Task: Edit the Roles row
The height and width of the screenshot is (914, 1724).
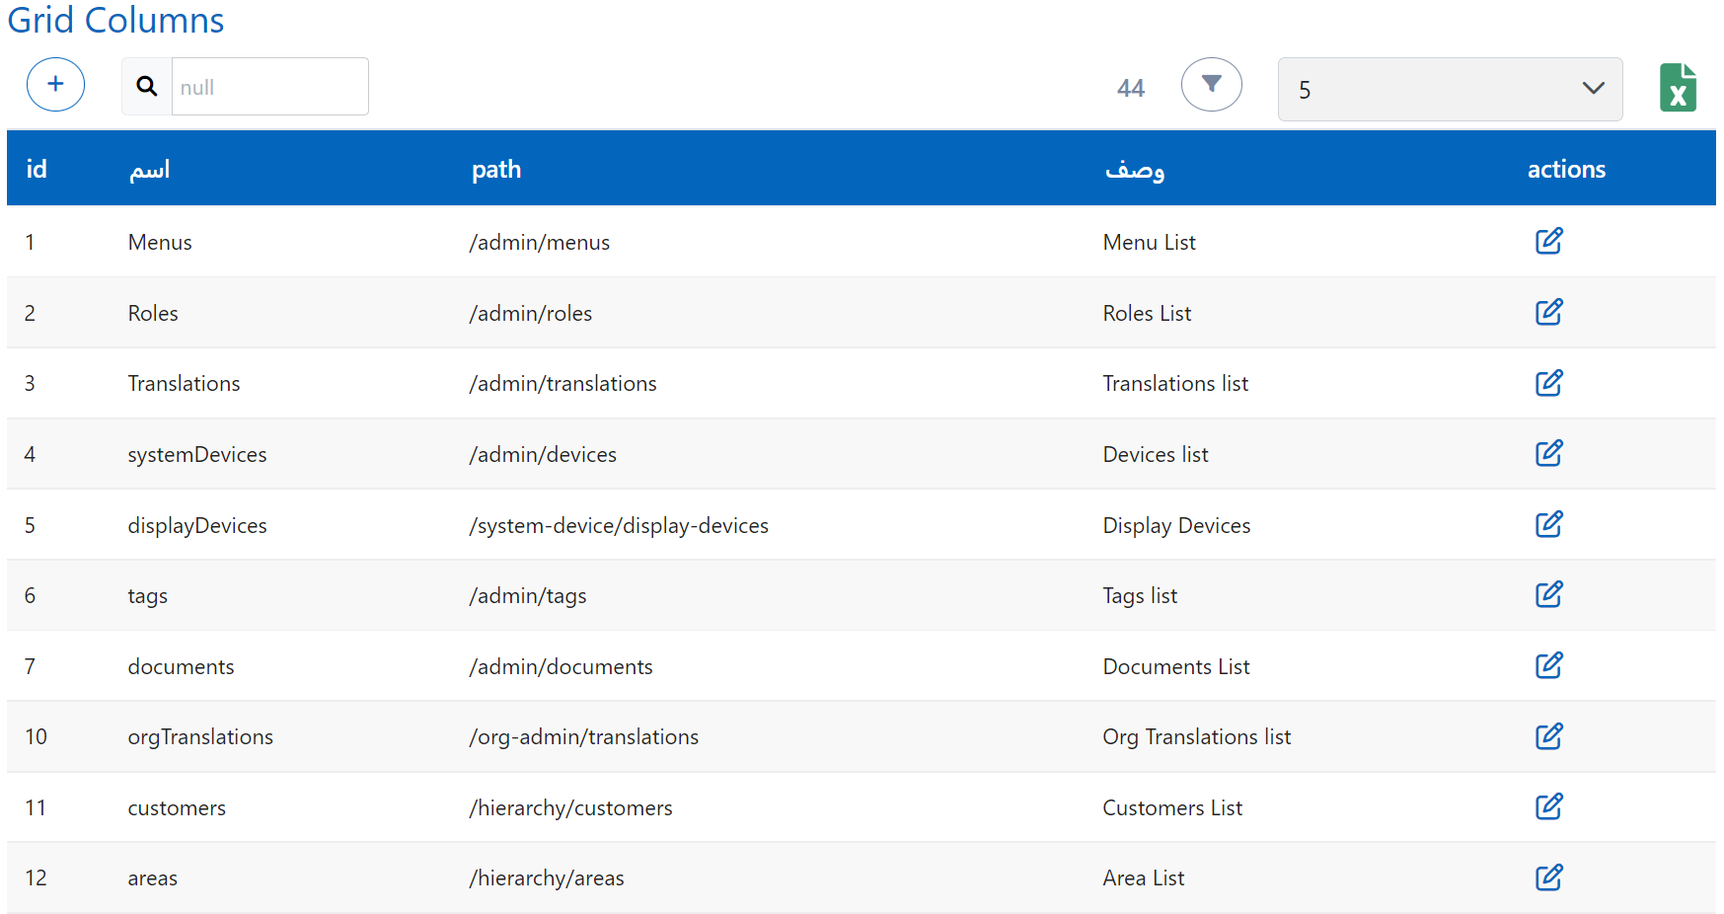Action: (1548, 313)
